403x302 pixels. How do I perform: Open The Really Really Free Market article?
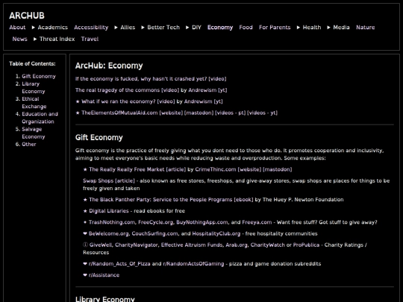(137, 169)
